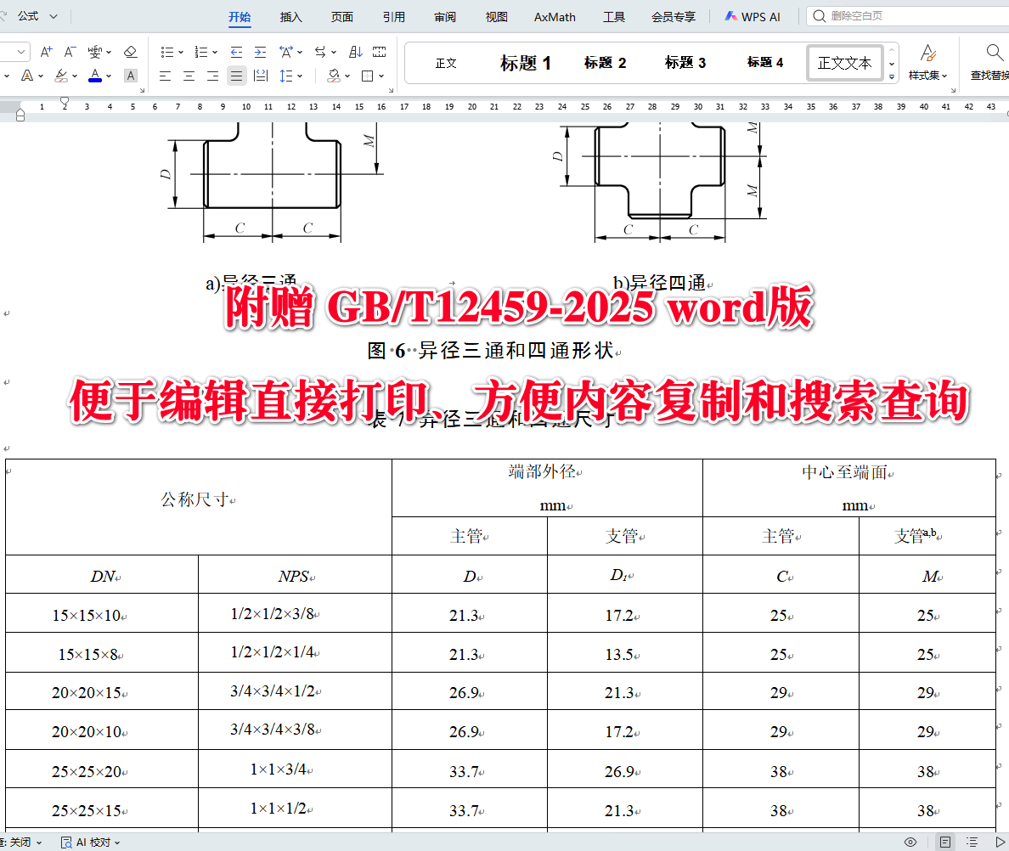Toggle justify alignment for the paragraph
The height and width of the screenshot is (851, 1009).
[236, 76]
